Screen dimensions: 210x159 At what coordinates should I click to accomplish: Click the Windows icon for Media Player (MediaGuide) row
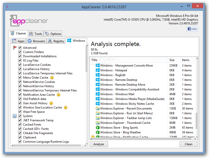98,99
